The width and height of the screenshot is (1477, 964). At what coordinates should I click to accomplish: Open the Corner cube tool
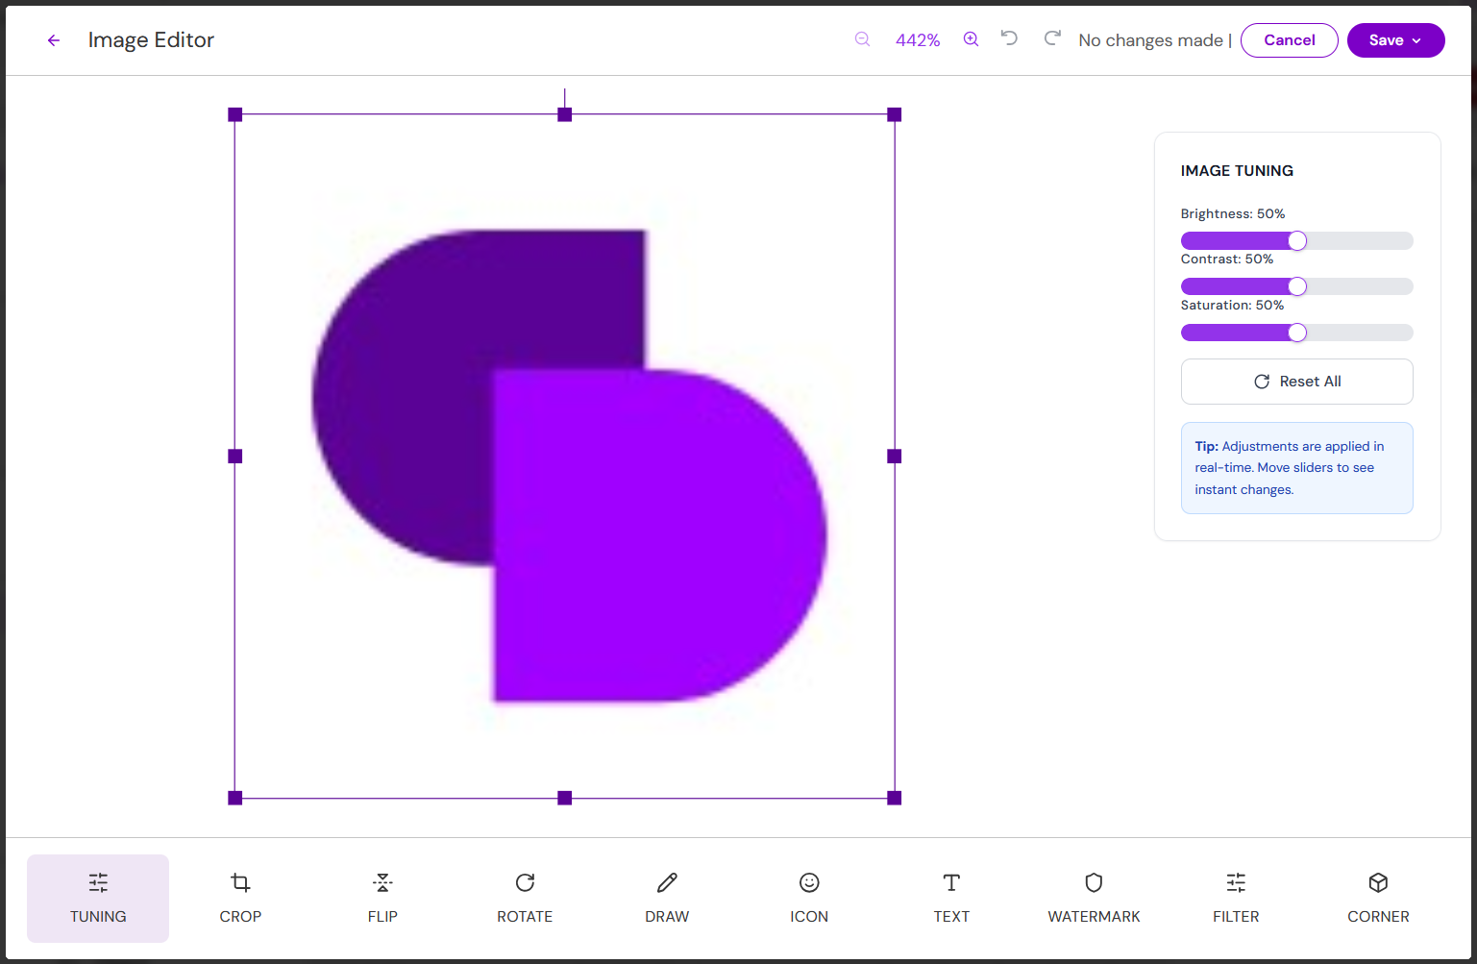pos(1378,899)
